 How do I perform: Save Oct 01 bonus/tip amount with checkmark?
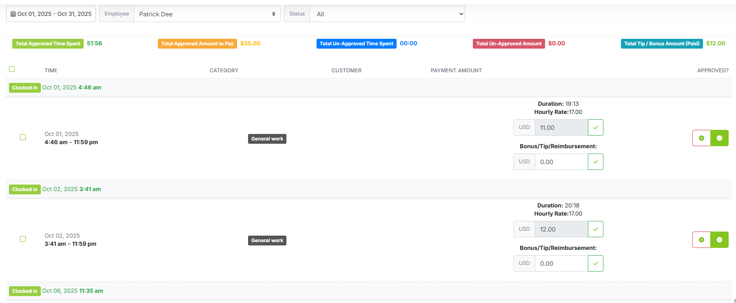tap(595, 162)
